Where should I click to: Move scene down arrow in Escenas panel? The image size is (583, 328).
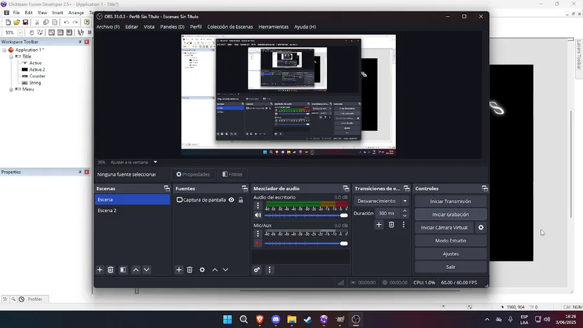[146, 270]
